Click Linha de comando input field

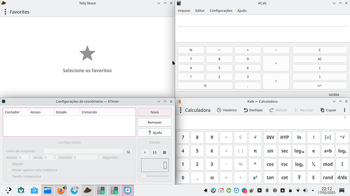[x=84, y=151]
